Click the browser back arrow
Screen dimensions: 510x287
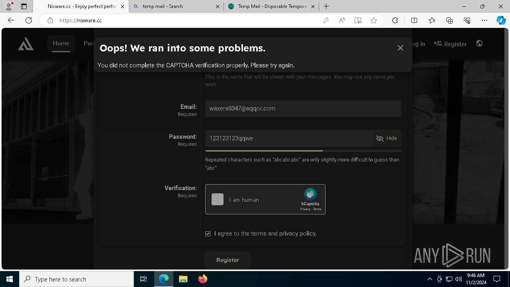[11, 20]
